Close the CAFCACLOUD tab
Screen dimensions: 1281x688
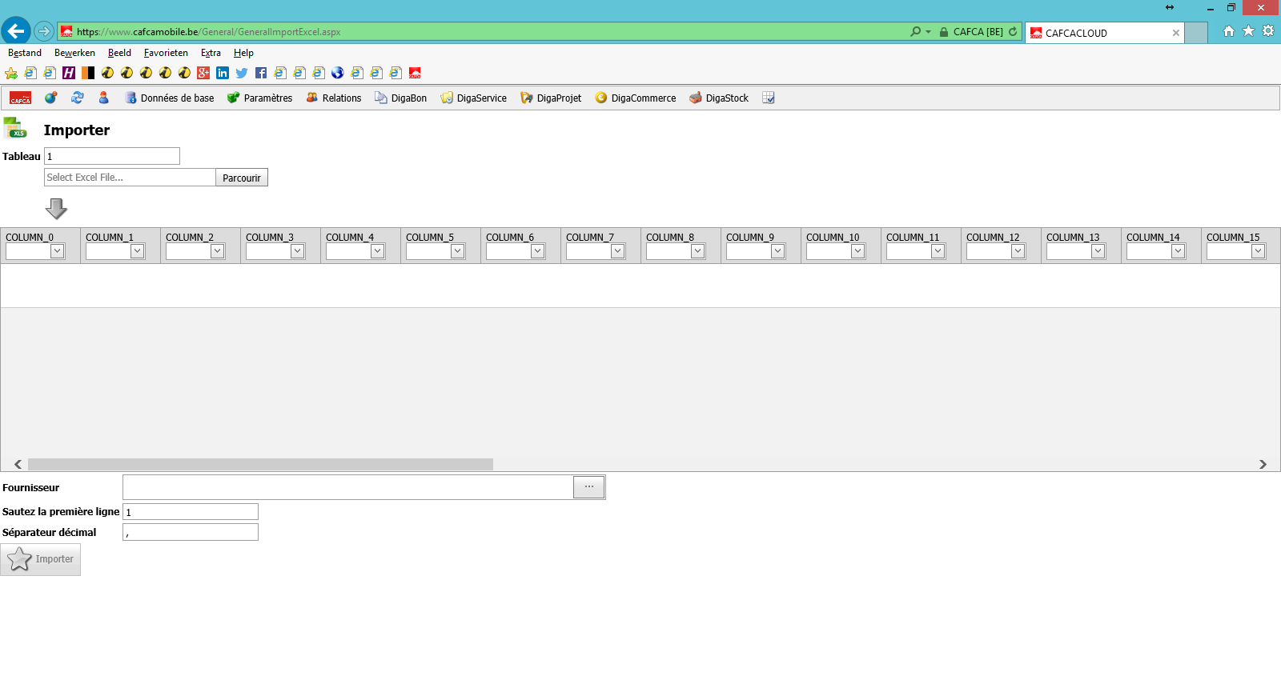point(1176,33)
